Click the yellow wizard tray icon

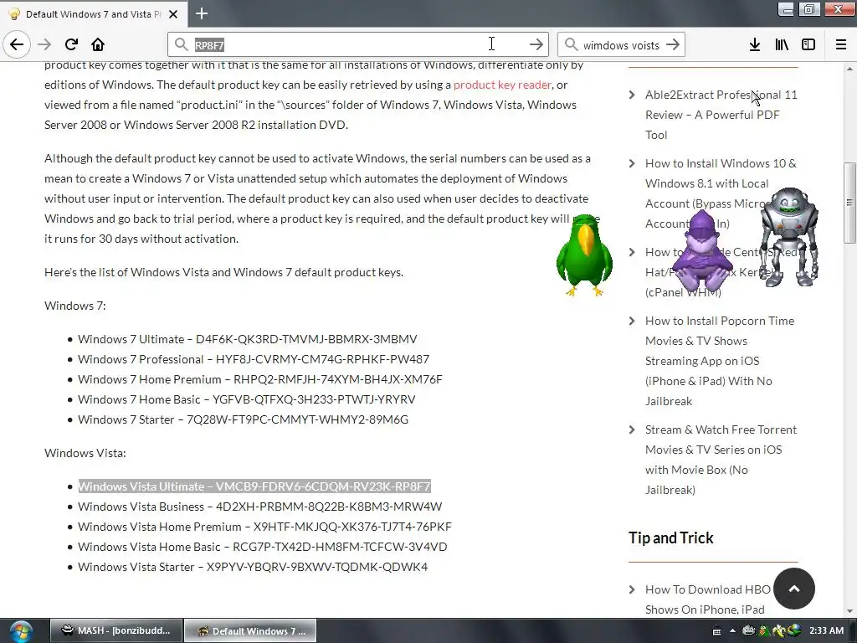(x=778, y=630)
